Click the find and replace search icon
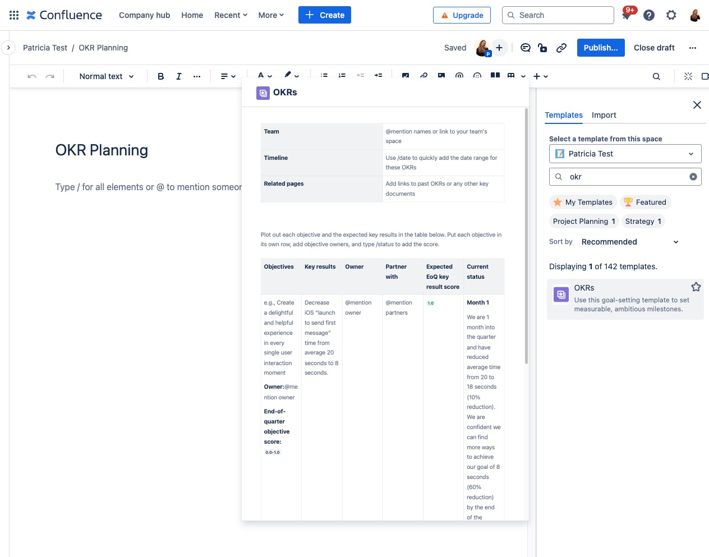709x557 pixels. (656, 76)
